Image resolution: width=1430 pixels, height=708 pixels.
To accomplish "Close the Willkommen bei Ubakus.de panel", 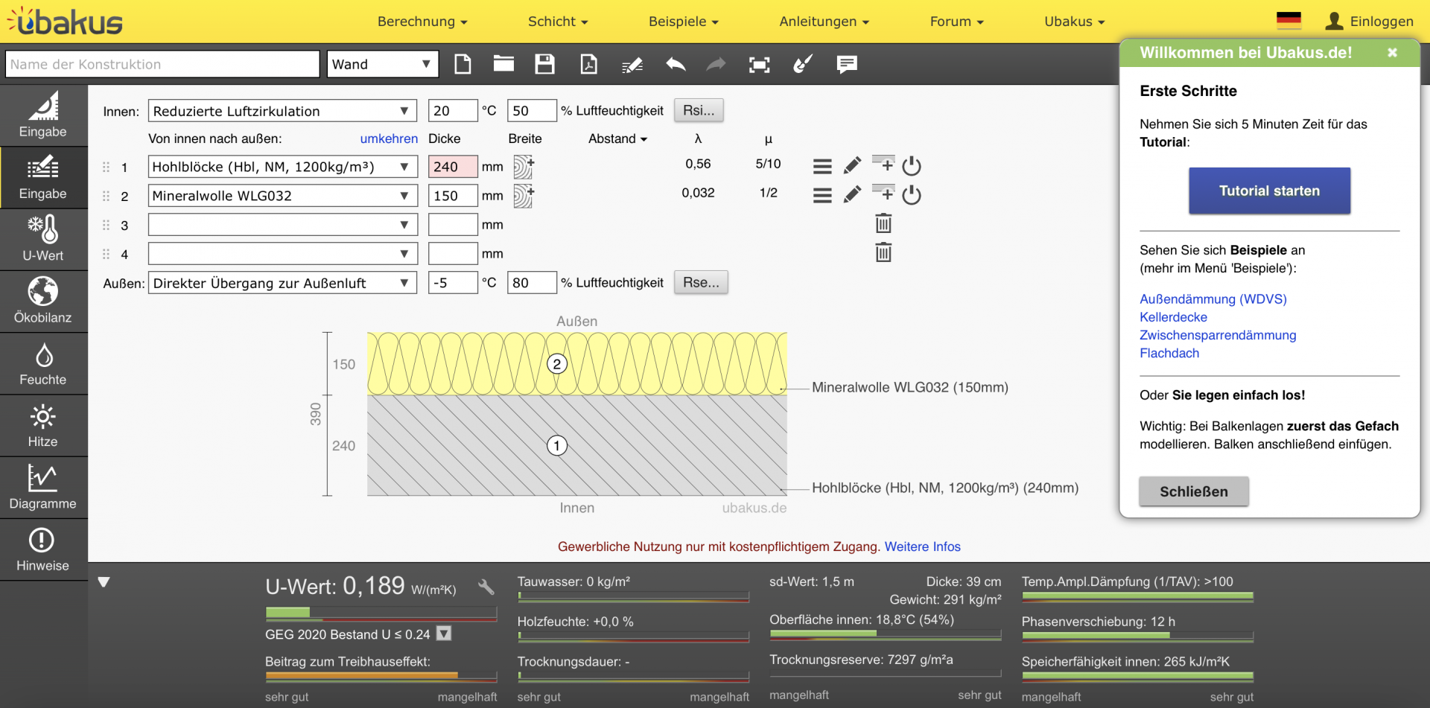I will (x=1392, y=52).
